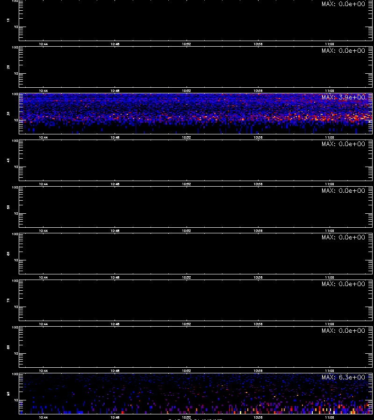Viewport: 374px width, 420px height.
Task: Click the 10 y-axis label of panel 8R
Action: pyautogui.click(x=16, y=354)
